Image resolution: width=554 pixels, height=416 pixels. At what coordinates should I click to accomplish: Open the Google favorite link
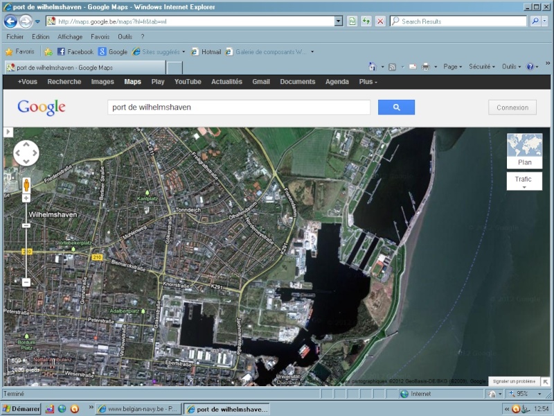click(113, 51)
